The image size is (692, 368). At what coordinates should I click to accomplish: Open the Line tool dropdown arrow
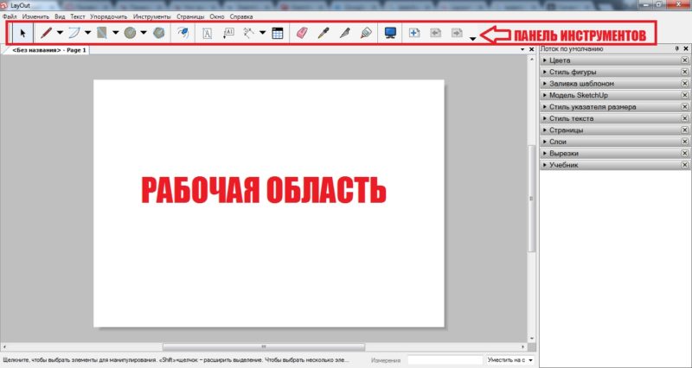click(x=60, y=35)
